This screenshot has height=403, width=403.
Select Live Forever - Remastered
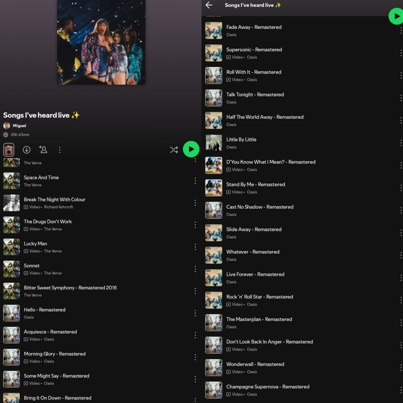click(x=302, y=278)
